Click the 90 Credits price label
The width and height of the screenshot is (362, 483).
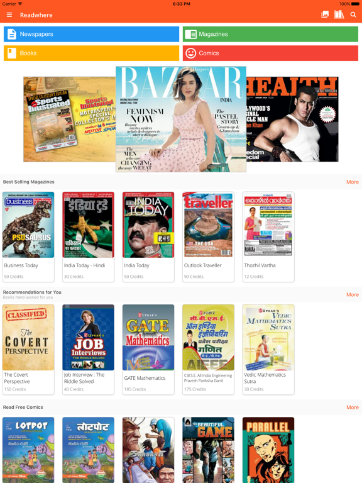click(194, 277)
